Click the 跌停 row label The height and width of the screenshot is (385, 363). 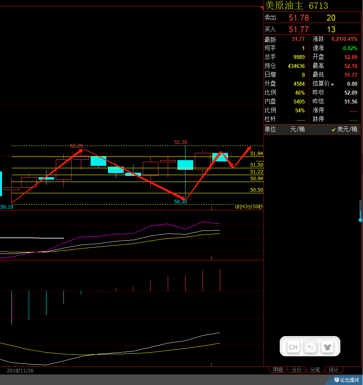[x=318, y=119]
